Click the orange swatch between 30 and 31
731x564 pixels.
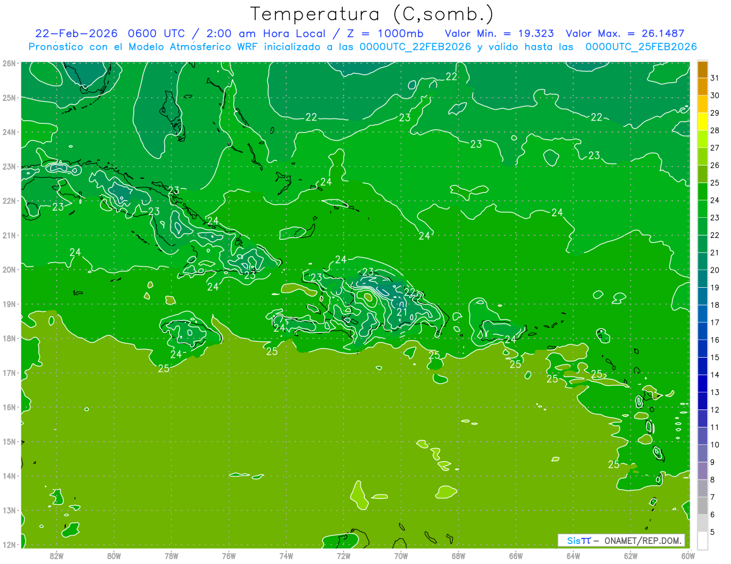coord(702,87)
